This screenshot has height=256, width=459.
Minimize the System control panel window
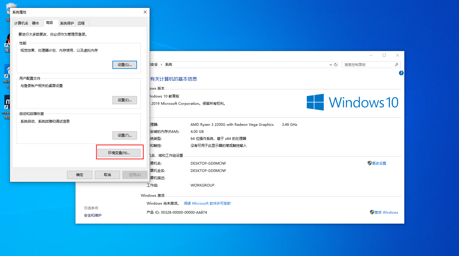(x=371, y=55)
